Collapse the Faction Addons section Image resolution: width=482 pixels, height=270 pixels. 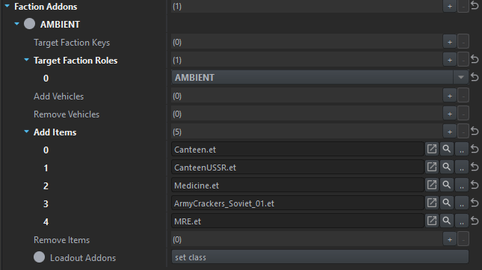[x=7, y=6]
